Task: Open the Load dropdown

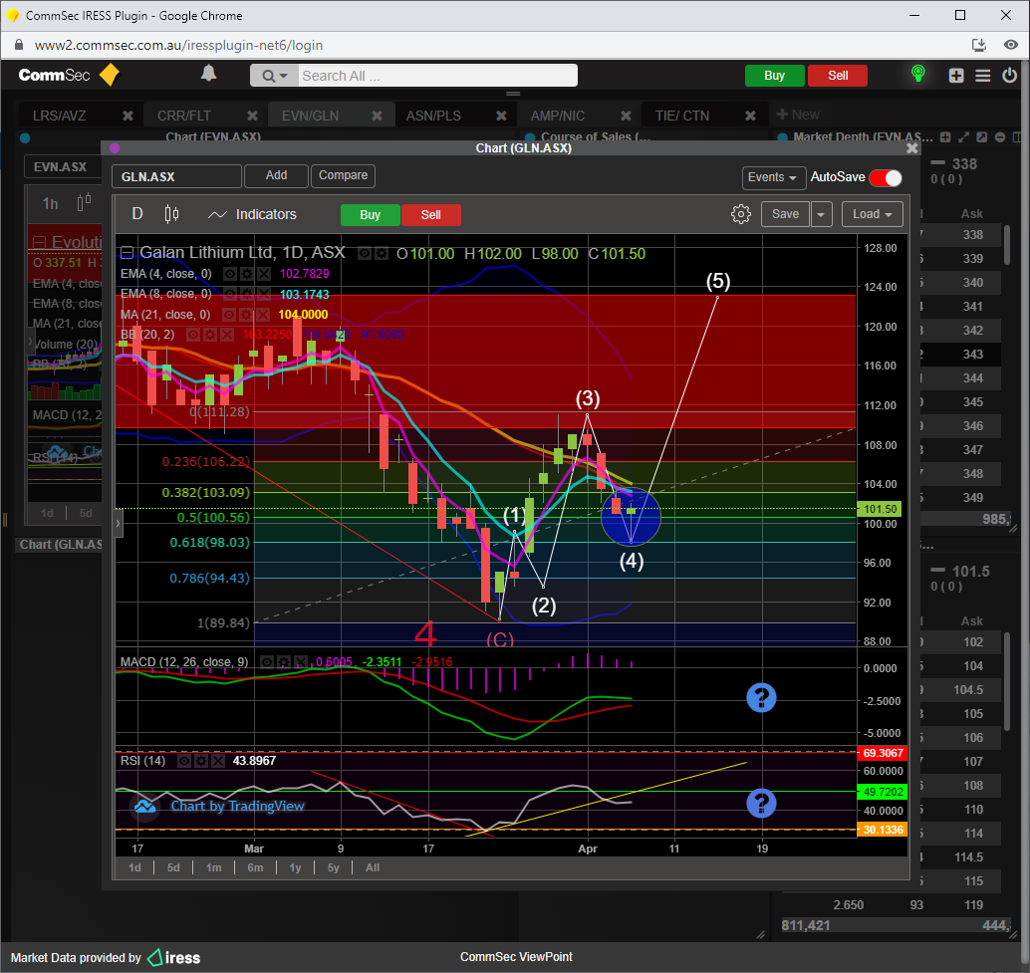Action: coord(872,214)
